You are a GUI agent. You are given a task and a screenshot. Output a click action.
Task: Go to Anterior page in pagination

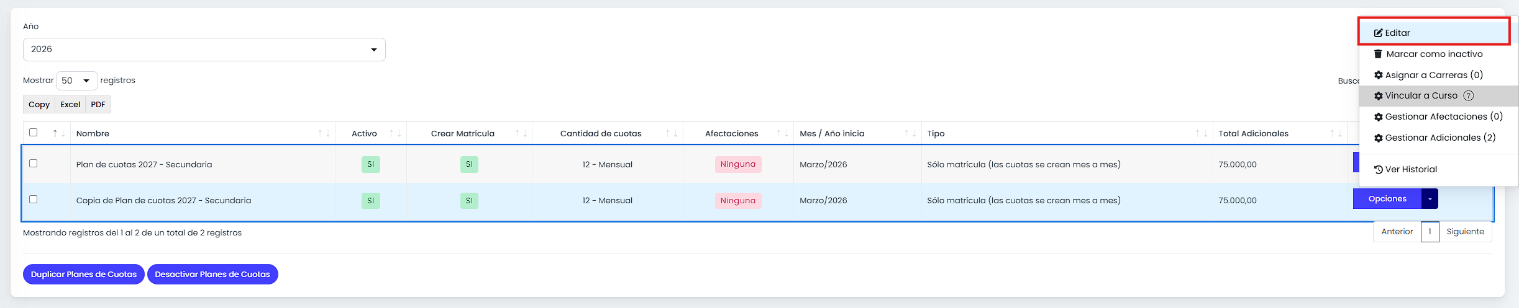point(1397,232)
